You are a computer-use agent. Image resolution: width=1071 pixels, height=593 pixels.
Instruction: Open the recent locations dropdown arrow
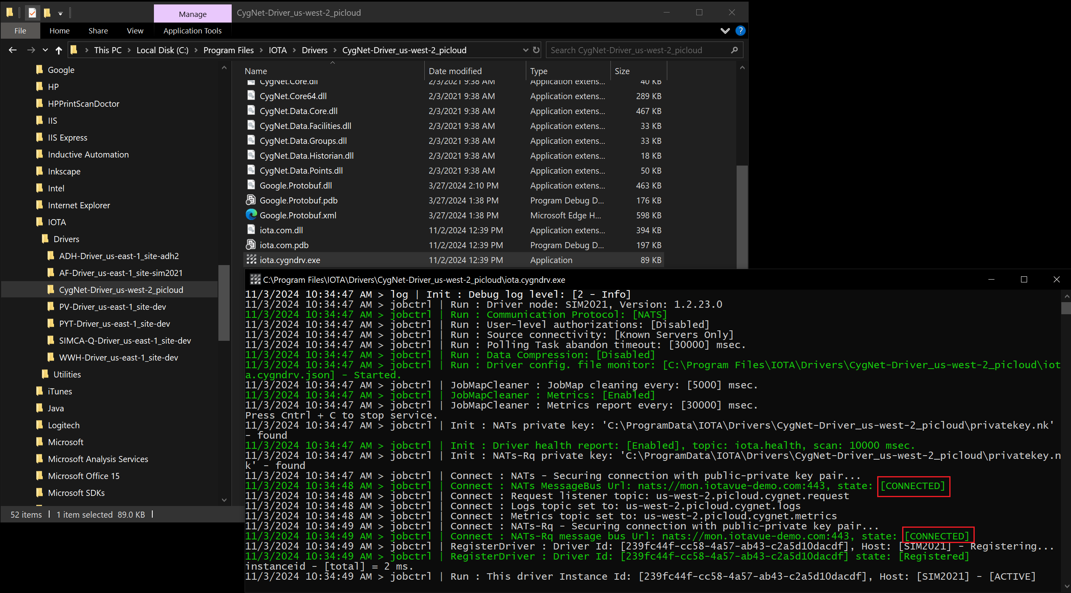[x=45, y=50]
